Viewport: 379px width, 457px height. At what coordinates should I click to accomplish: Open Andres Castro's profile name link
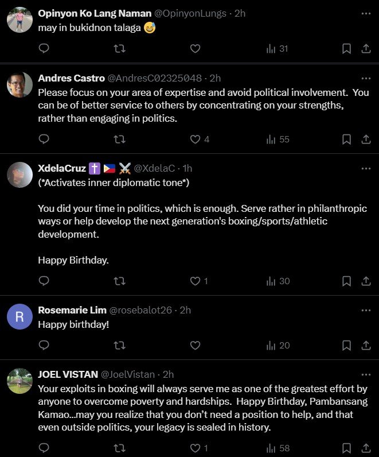coord(71,78)
